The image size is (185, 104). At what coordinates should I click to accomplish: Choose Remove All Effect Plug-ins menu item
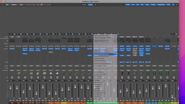pyautogui.click(x=105, y=56)
